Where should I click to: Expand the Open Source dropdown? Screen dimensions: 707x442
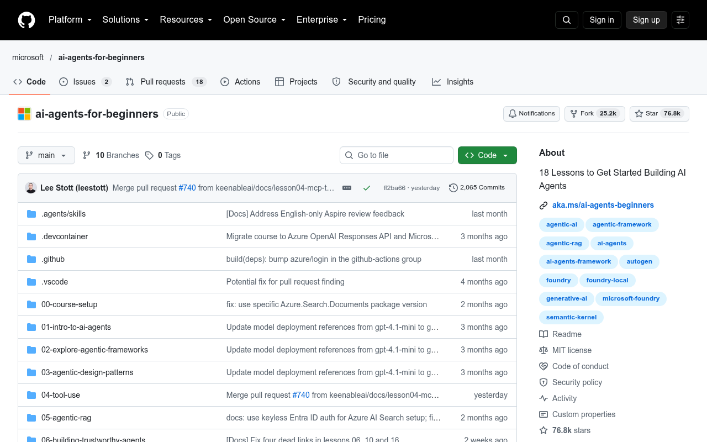254,20
